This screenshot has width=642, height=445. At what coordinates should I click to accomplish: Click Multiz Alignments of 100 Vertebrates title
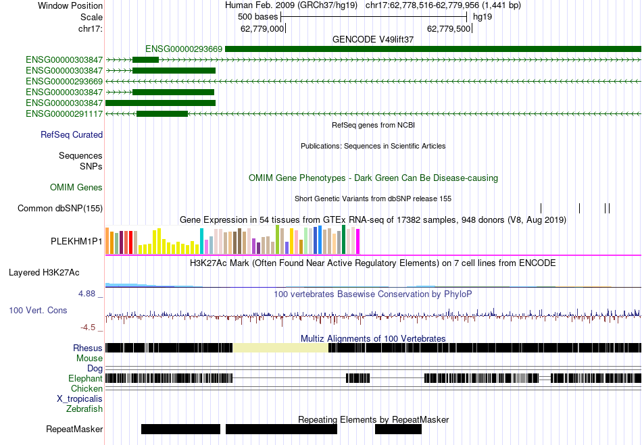click(x=373, y=339)
